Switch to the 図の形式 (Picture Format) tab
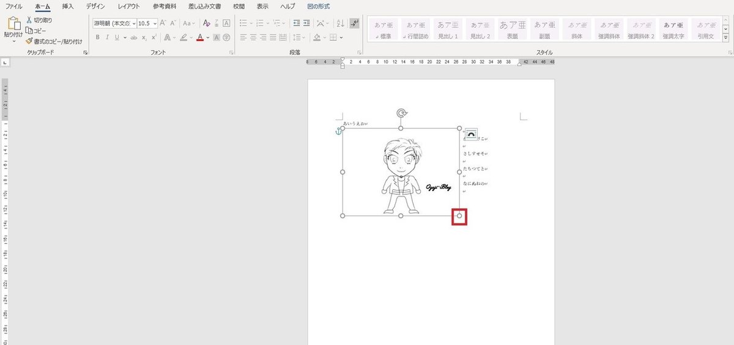Screen dimensions: 734x345 [x=318, y=6]
